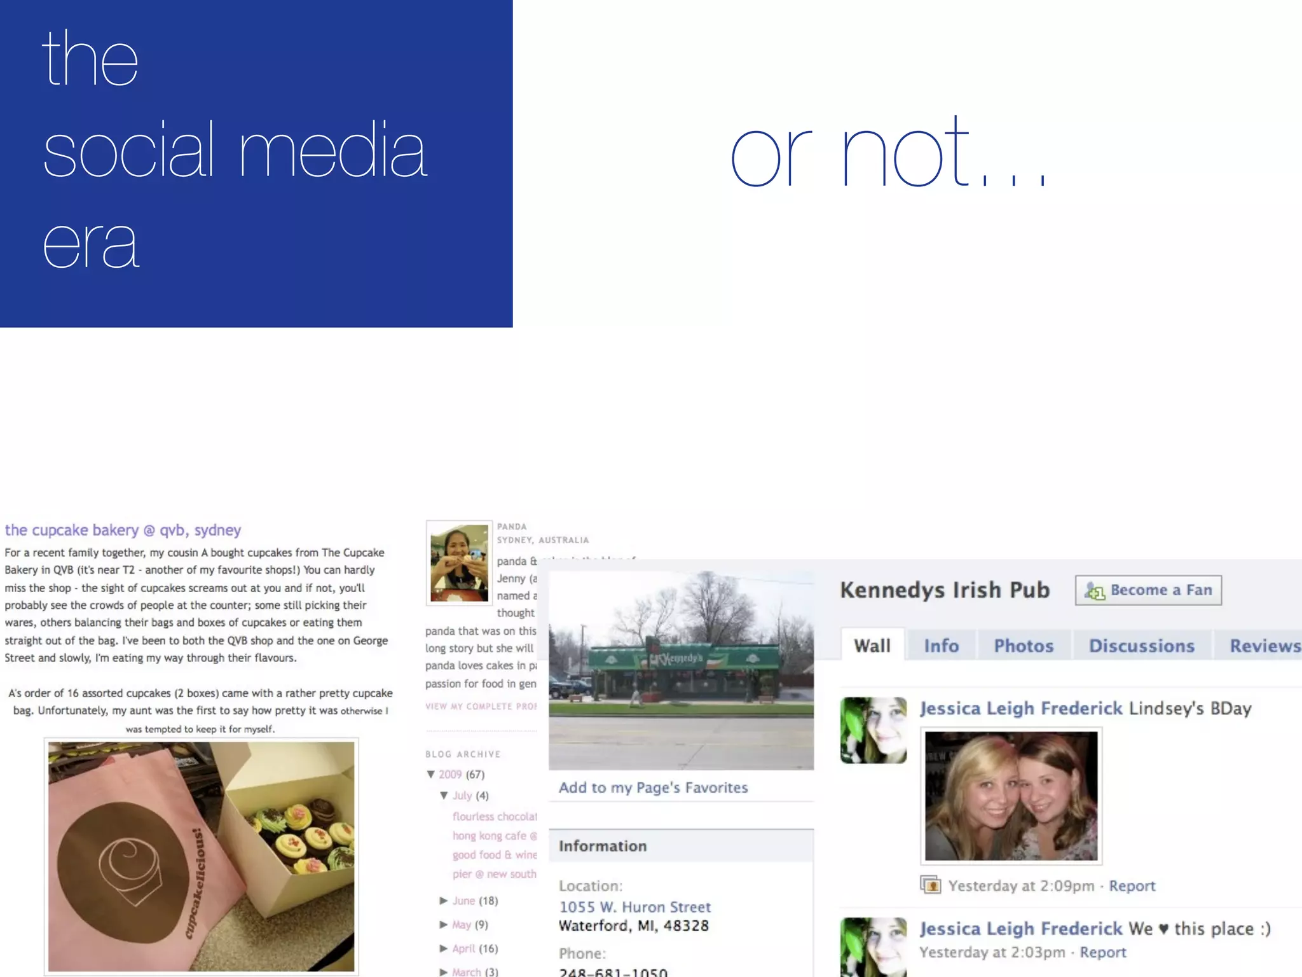This screenshot has height=977, width=1302.
Task: Expand the March archive month
Action: point(444,972)
